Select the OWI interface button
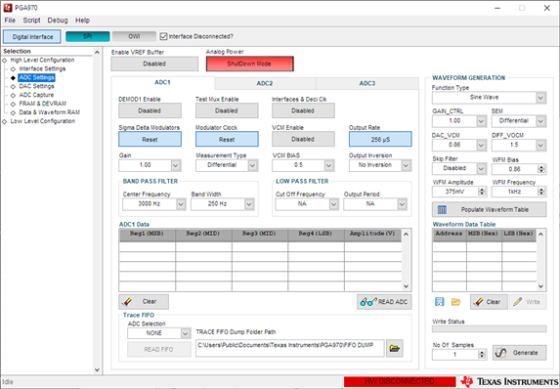 (134, 36)
